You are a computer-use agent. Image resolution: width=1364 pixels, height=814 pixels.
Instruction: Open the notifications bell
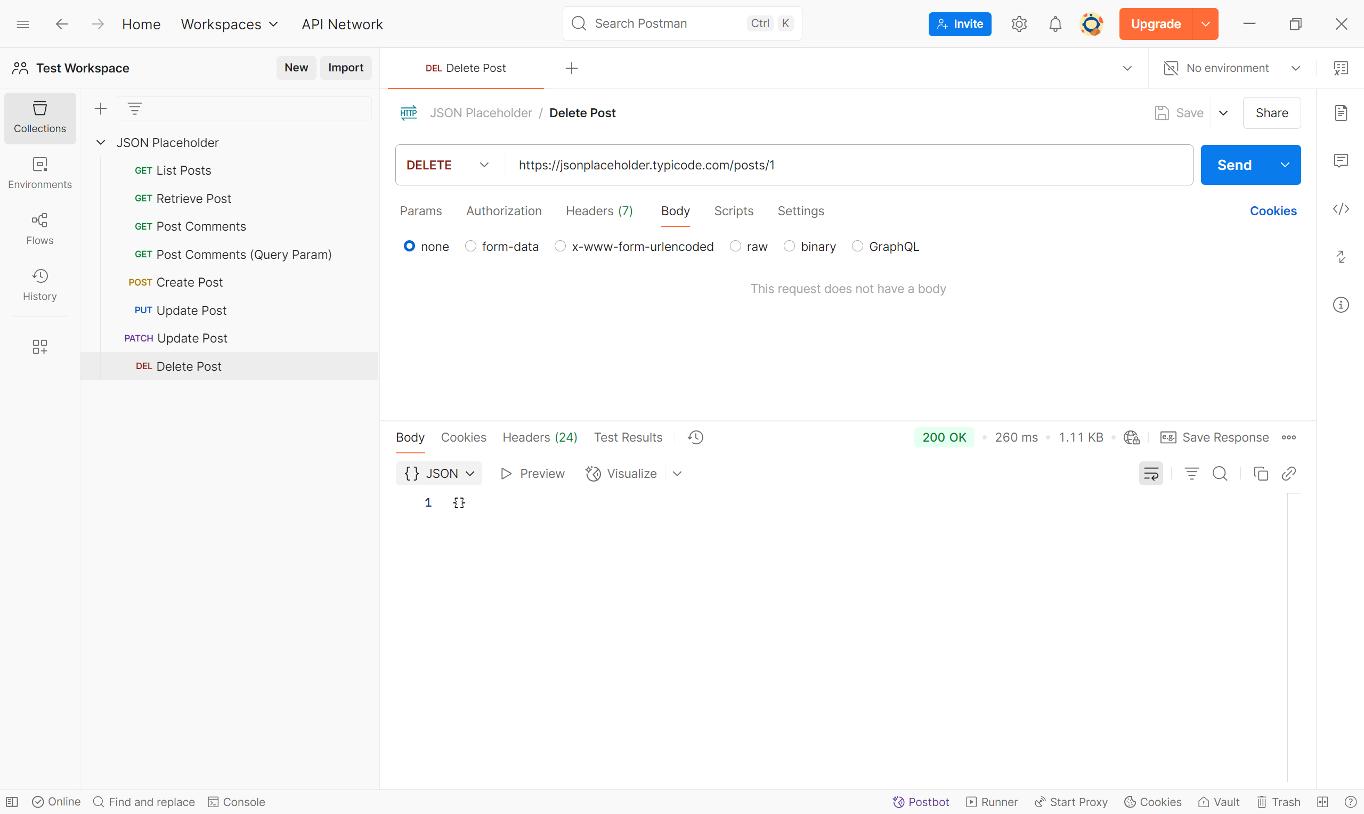[x=1055, y=24]
